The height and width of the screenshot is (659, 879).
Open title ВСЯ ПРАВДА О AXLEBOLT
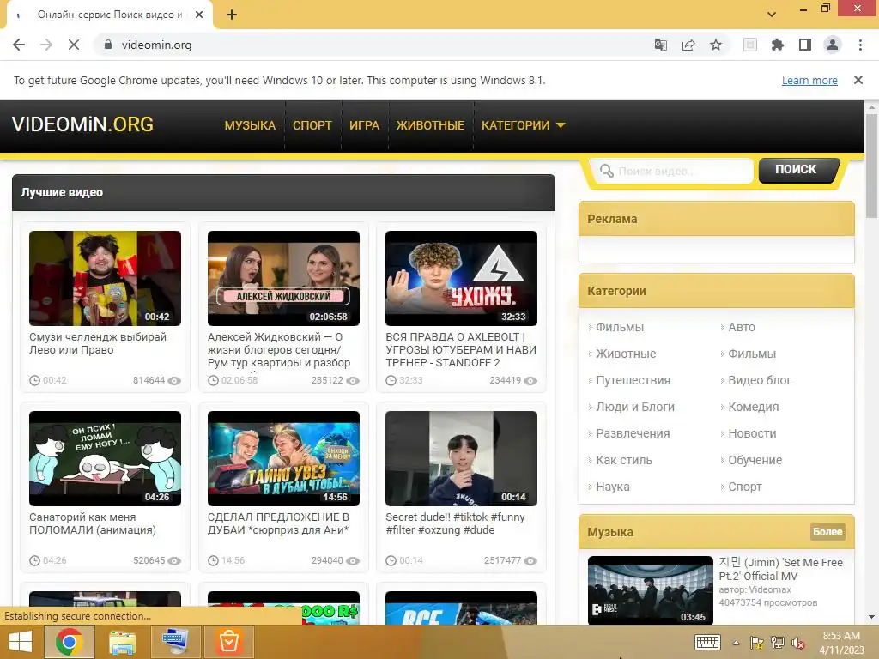pyautogui.click(x=461, y=350)
